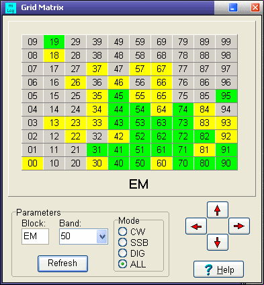Click grid cell 10
This screenshot has width=264, height=285.
tap(54, 163)
